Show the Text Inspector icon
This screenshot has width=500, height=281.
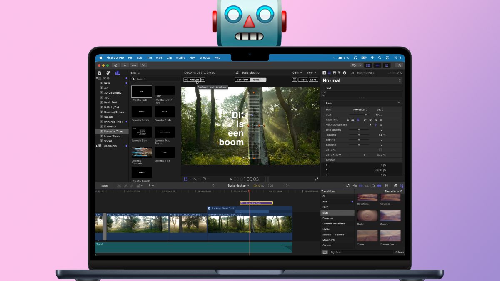coord(329,72)
